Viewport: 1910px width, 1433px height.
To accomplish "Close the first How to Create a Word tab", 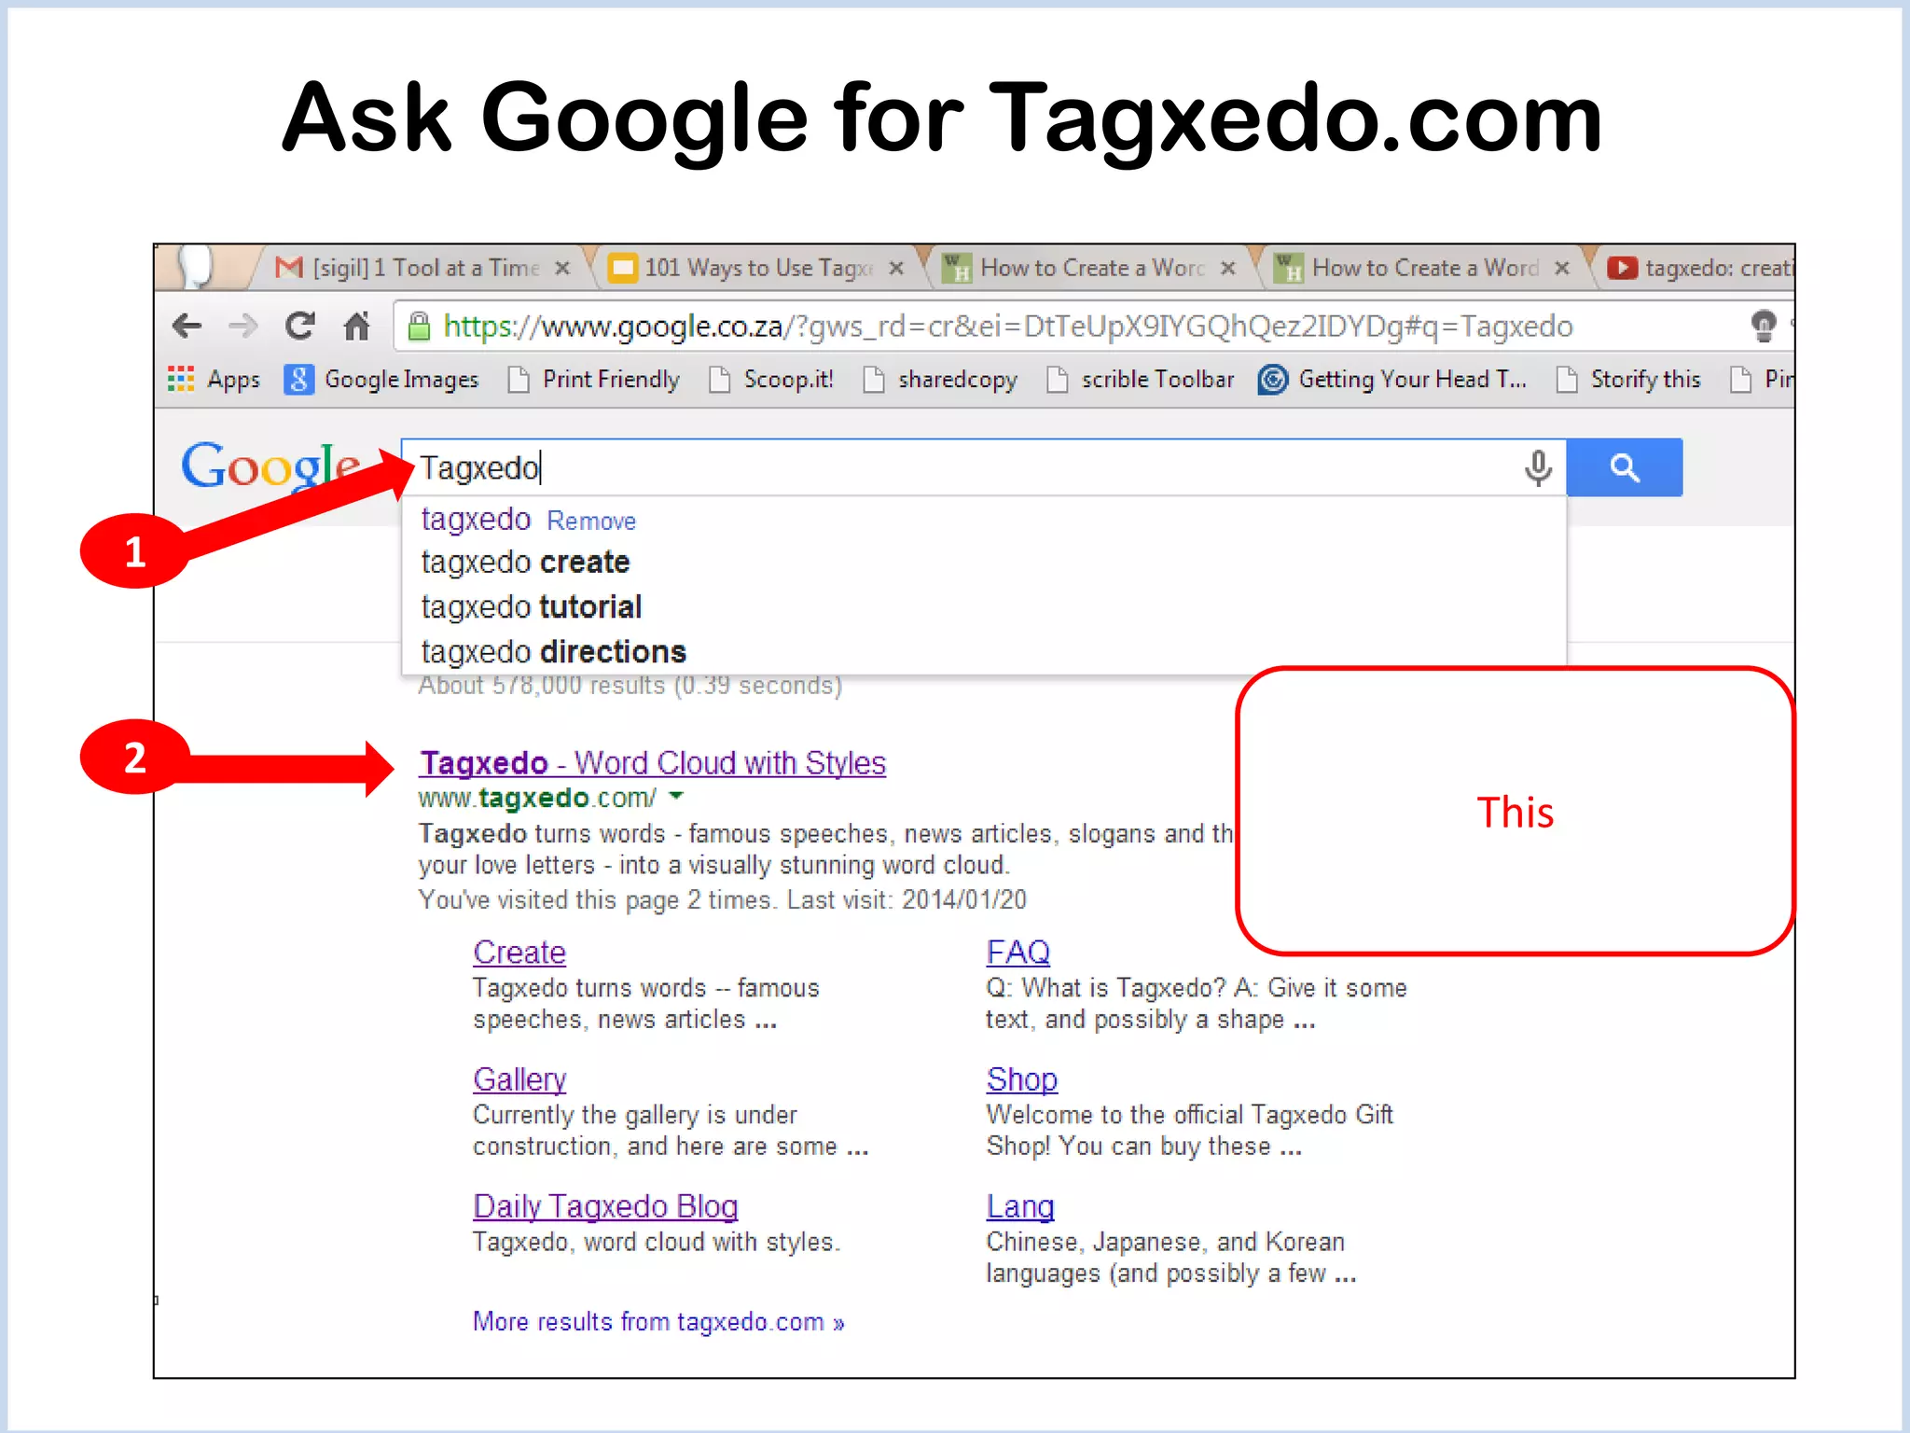I will pyautogui.click(x=1228, y=269).
